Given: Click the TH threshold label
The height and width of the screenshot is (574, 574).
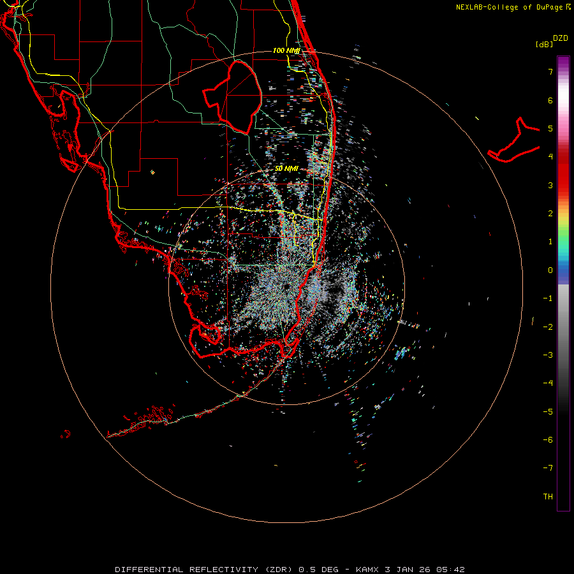Looking at the screenshot, I should tap(548, 497).
